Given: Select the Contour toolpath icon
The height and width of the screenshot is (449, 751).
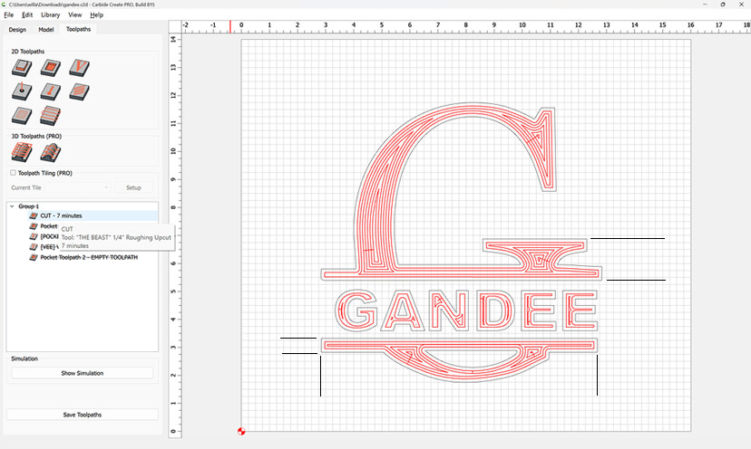Looking at the screenshot, I should click(22, 67).
